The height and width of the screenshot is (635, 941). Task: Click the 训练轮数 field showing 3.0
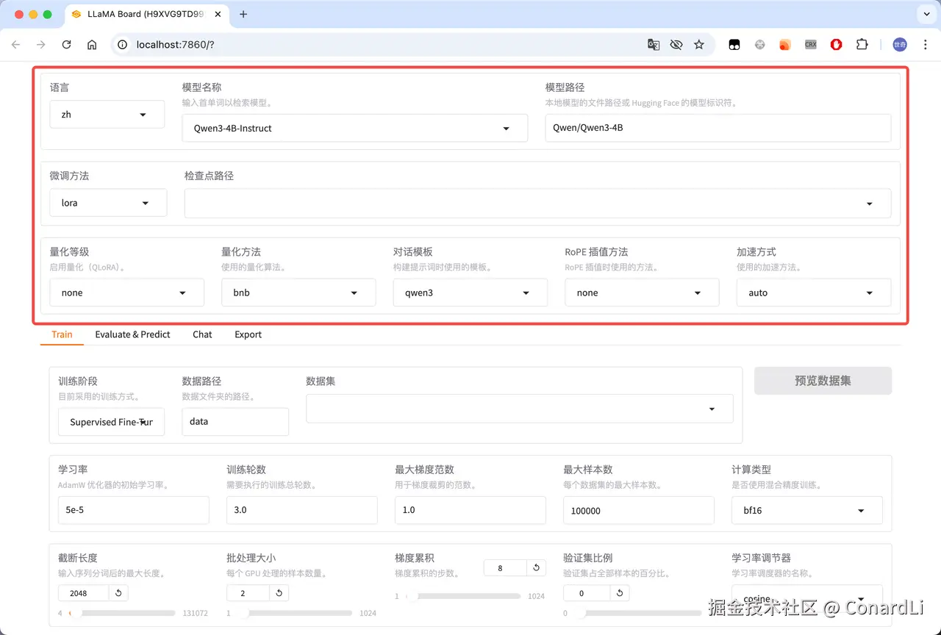coord(301,510)
